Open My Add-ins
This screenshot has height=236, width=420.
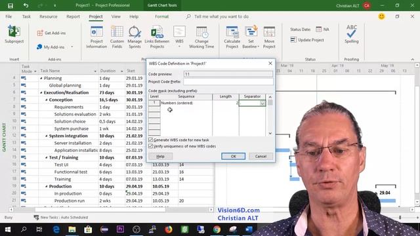click(x=51, y=47)
